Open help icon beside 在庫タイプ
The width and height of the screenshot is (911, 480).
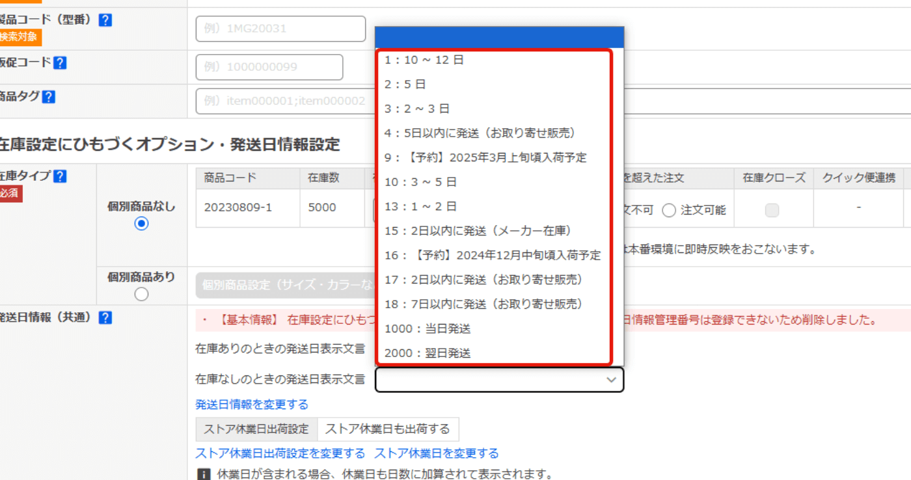point(60,176)
